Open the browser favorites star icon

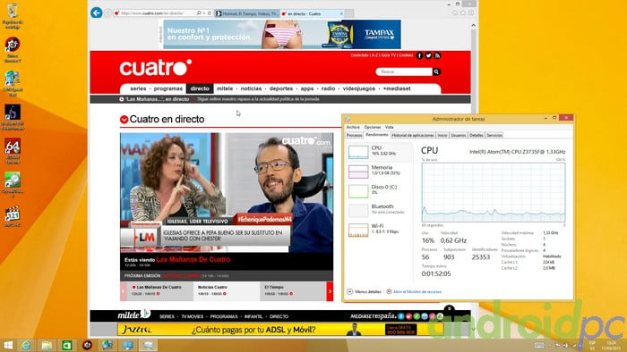[463, 13]
